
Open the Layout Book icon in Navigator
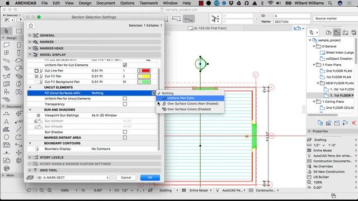[345, 32]
